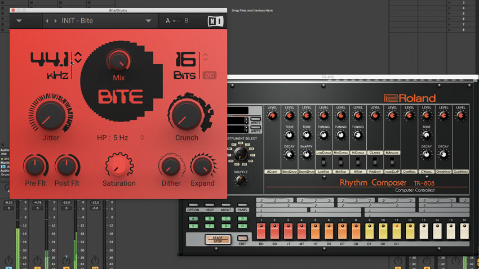Click the BassDrum Decay knob

[289, 155]
